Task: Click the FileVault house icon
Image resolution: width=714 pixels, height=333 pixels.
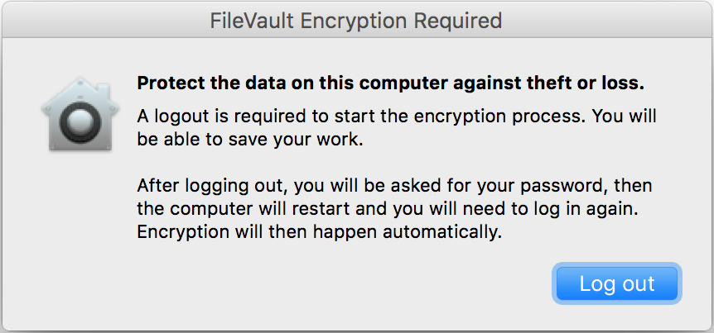Action: (x=80, y=113)
